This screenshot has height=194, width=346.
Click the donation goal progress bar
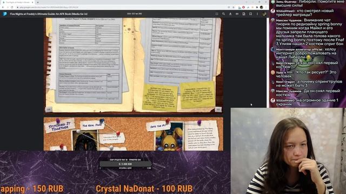coord(125,164)
